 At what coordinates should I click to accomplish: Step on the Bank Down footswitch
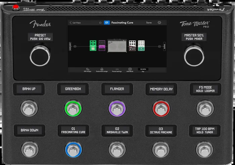[x=30, y=149]
